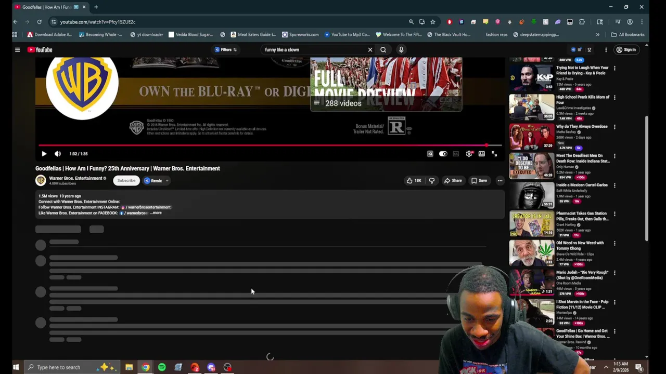Open options for Pharmacist Takes Gas Station Pills

click(x=614, y=214)
